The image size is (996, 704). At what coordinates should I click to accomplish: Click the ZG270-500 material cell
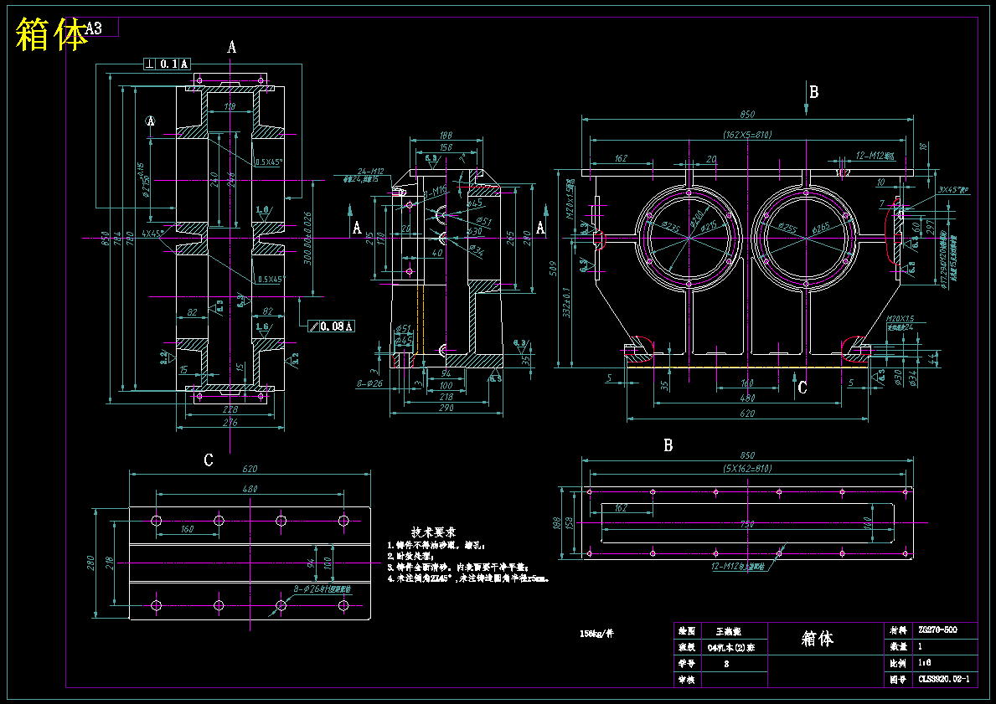coord(937,629)
